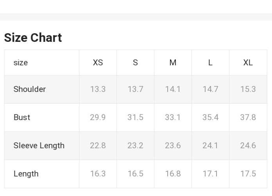Click the XS shoulder value 13.3
The width and height of the screenshot is (272, 196).
click(98, 89)
